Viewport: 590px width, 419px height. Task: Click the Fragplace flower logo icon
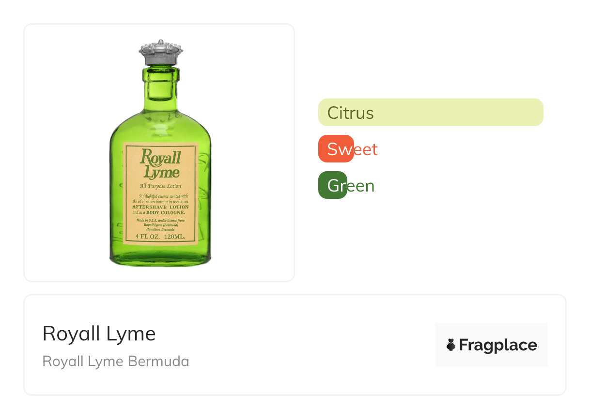point(451,345)
